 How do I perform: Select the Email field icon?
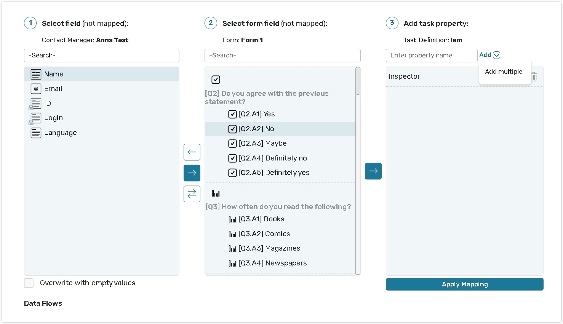(x=36, y=89)
